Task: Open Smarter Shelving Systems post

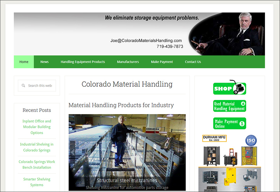Action: coord(37,182)
